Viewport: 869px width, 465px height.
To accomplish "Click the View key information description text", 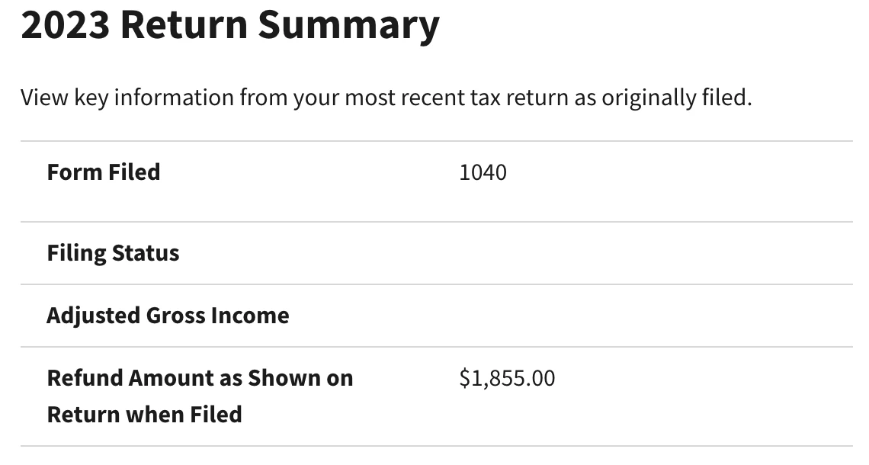I will click(386, 98).
